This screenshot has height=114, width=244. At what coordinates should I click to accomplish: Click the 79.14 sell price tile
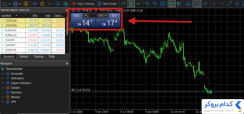(83, 23)
